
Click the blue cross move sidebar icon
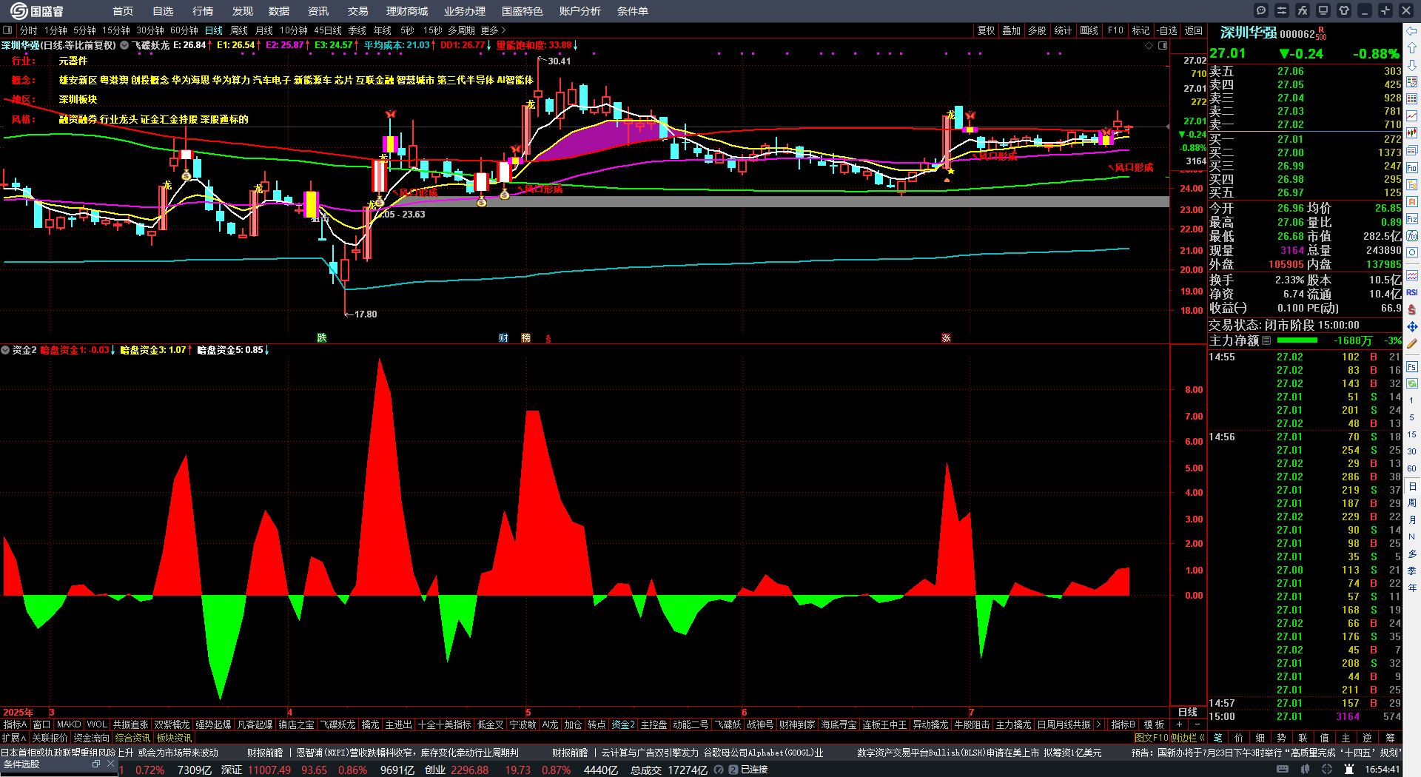tap(1412, 326)
